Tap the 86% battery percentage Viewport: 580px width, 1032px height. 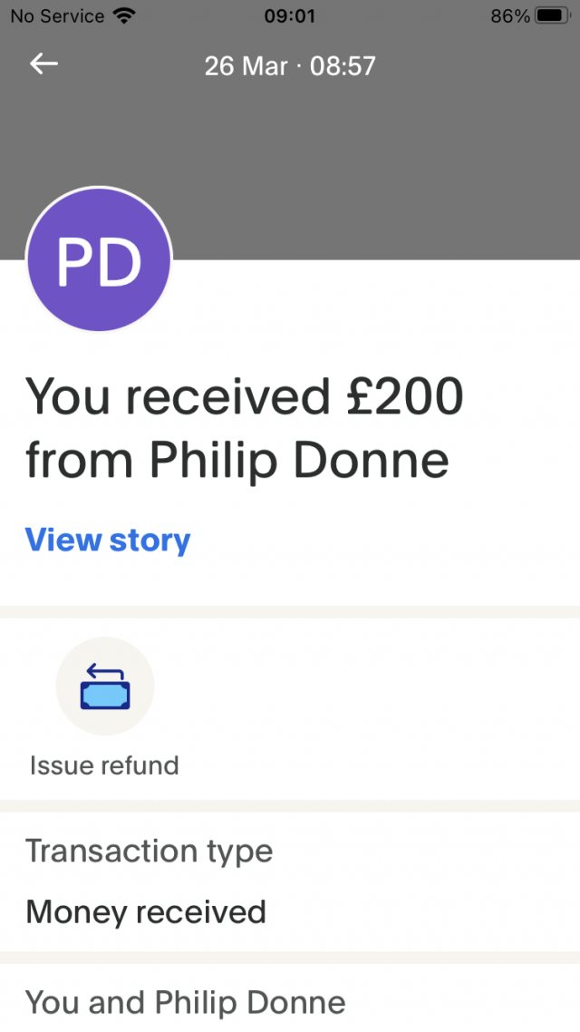510,15
